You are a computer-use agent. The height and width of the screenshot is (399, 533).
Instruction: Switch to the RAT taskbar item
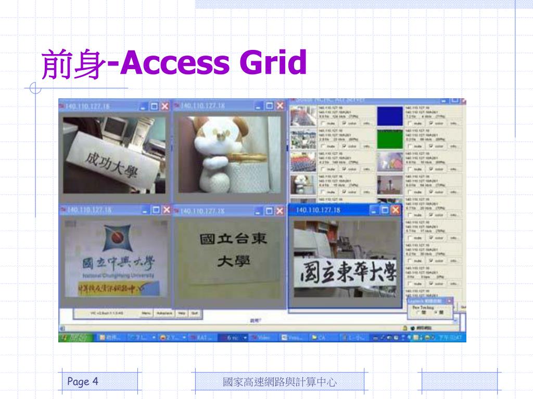click(202, 338)
